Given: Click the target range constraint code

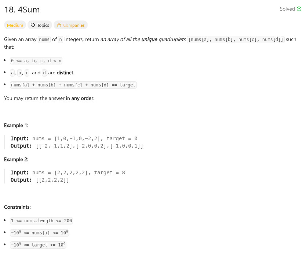Looking at the screenshot, I should [38, 245].
